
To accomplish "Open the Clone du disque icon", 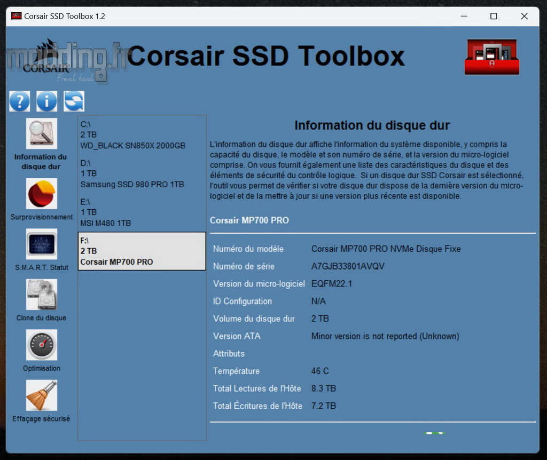I will [42, 295].
